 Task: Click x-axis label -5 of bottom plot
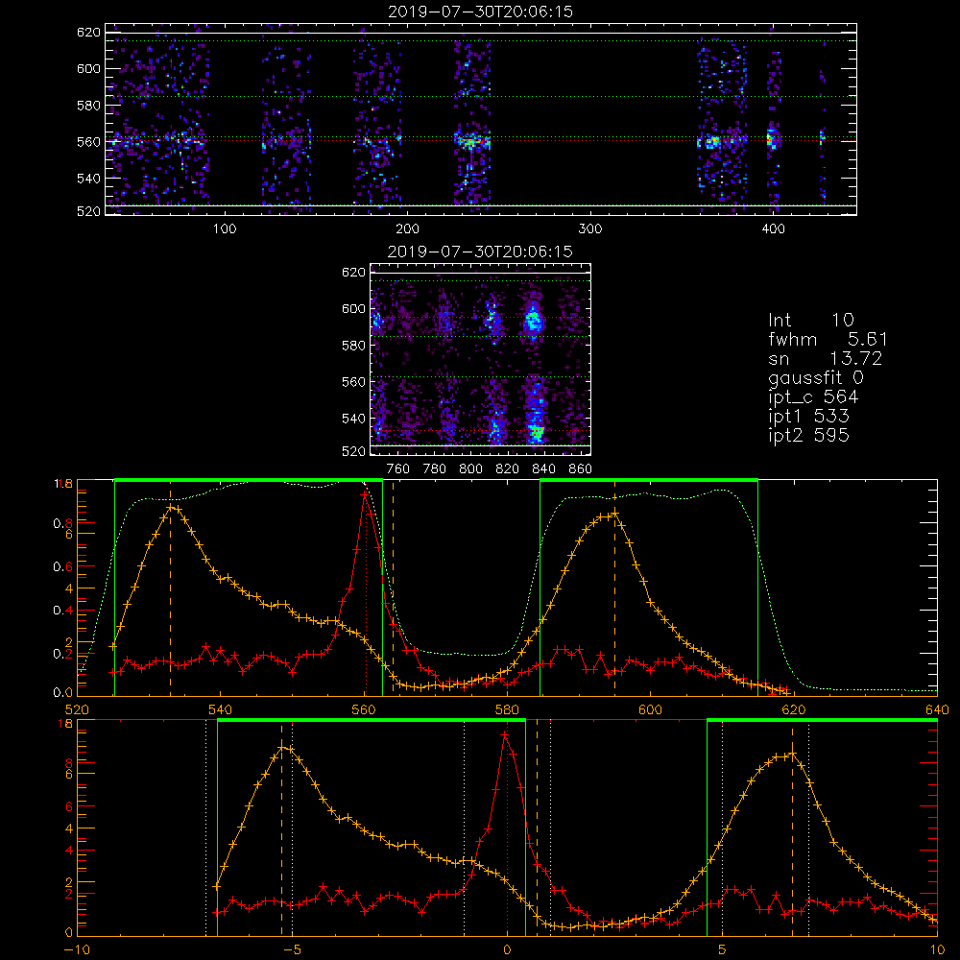[292, 950]
